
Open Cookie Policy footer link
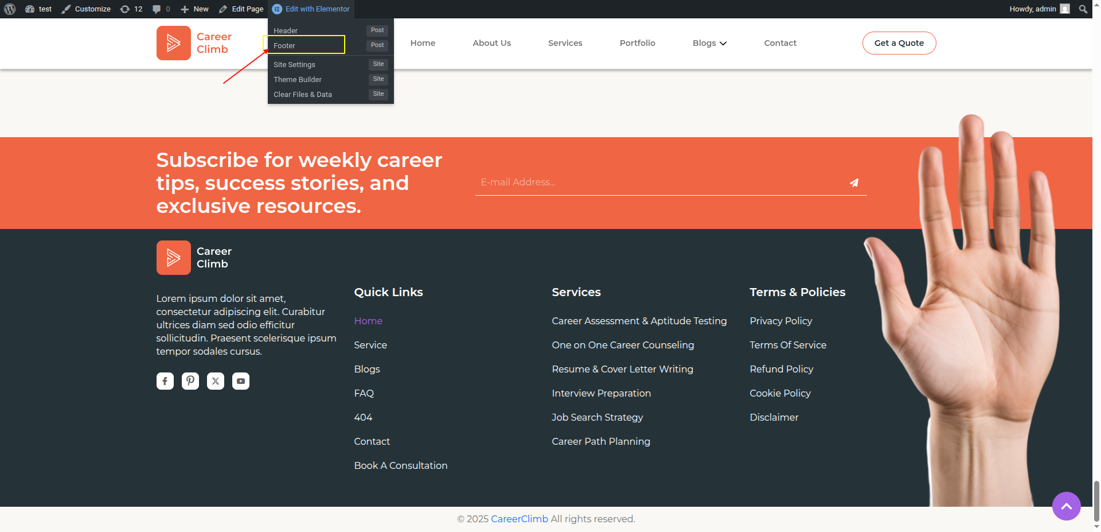point(780,393)
